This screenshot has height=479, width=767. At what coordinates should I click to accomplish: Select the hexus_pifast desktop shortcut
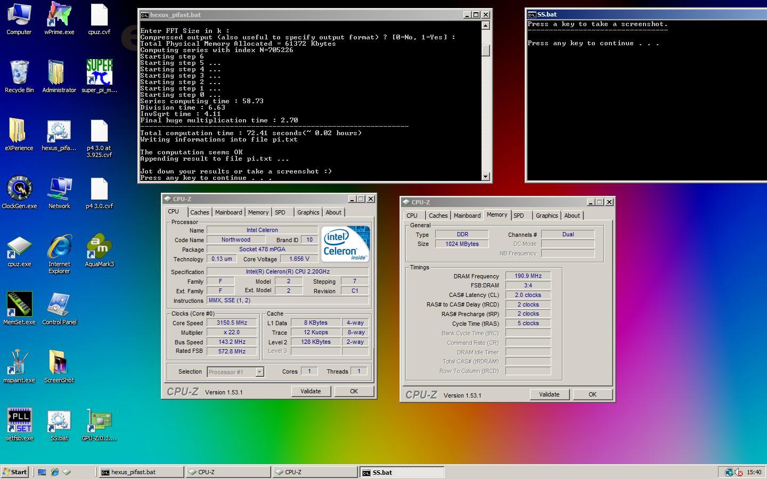point(59,135)
